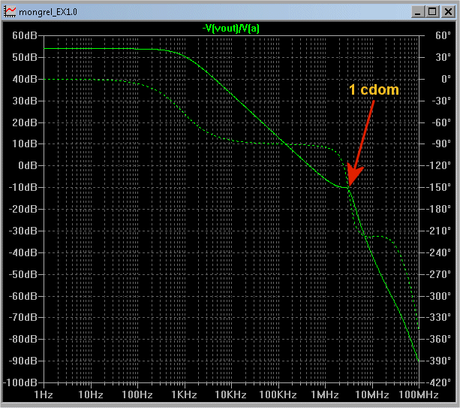460x408 pixels.
Task: Click the 1KHz frequency axis label
Action: tap(184, 394)
